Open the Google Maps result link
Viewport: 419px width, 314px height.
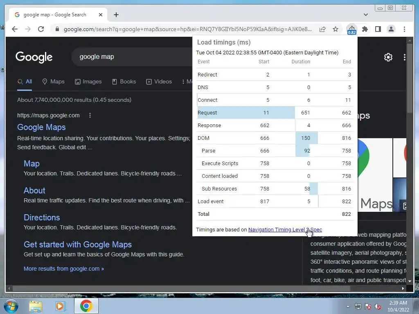tap(41, 127)
